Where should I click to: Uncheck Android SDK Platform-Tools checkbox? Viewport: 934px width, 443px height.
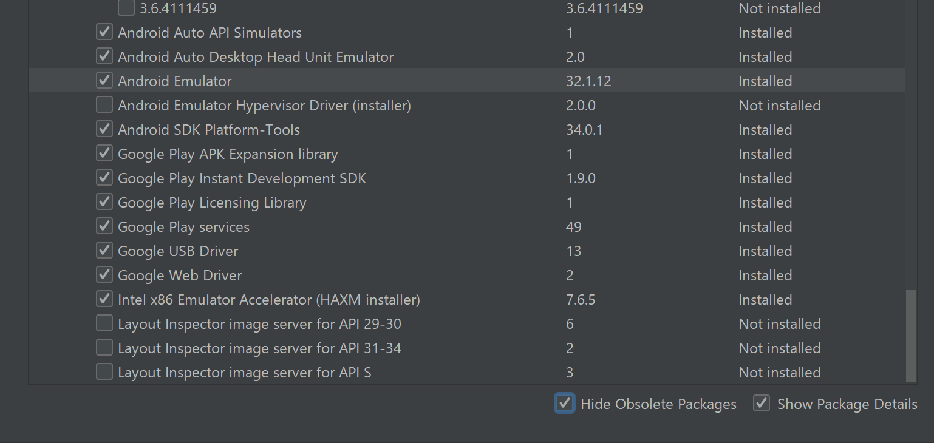(x=104, y=129)
